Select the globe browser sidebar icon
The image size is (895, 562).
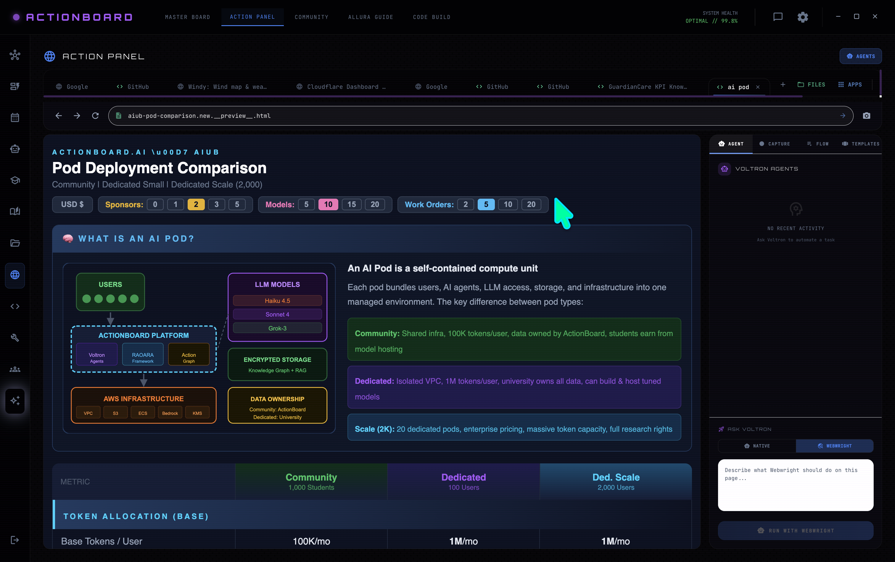tap(15, 275)
